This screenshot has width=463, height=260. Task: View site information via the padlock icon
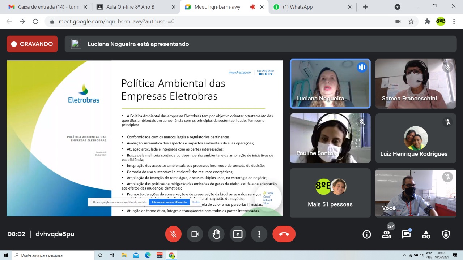pyautogui.click(x=52, y=22)
